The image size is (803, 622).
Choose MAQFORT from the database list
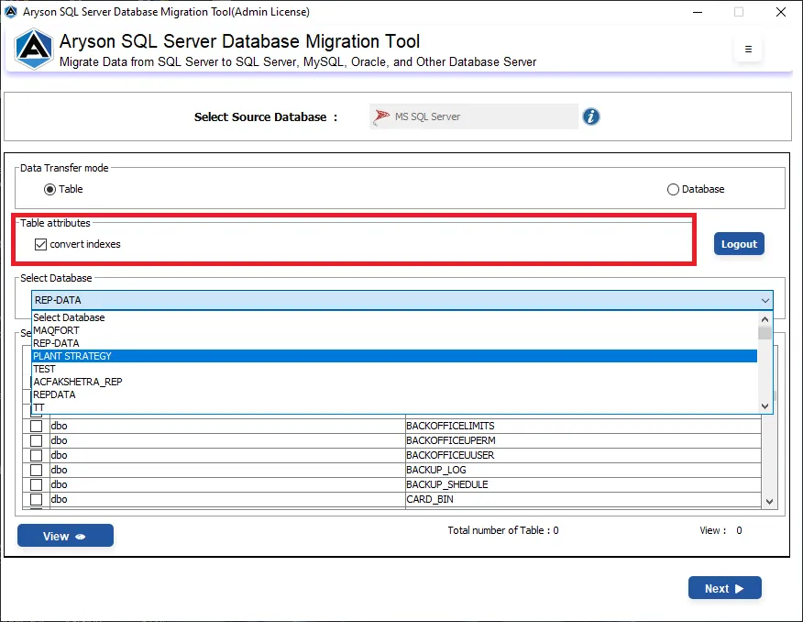point(394,330)
